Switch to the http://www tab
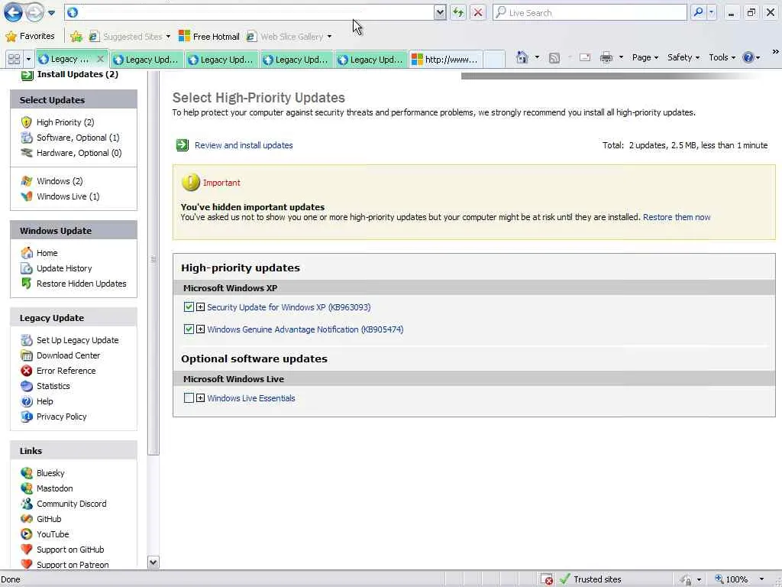Image resolution: width=782 pixels, height=587 pixels. tap(446, 60)
